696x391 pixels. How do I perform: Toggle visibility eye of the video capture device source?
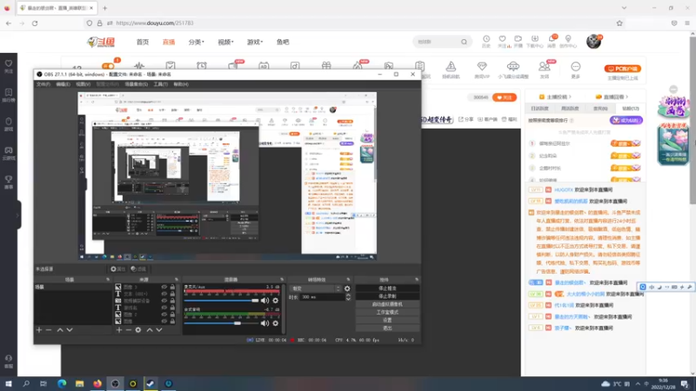click(164, 301)
